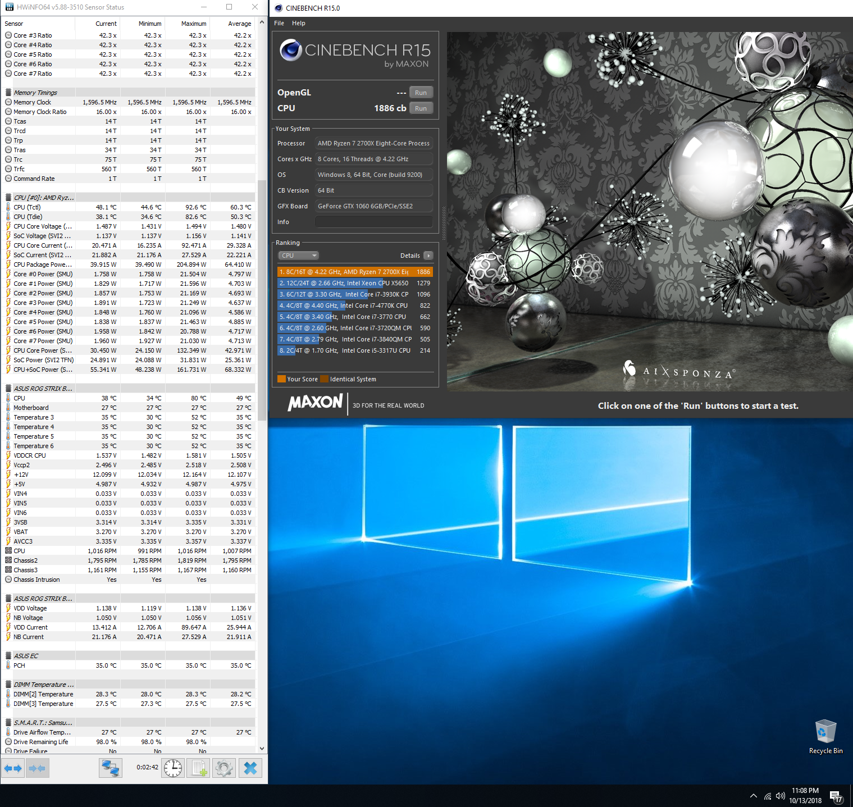
Task: Open the taskbar clock 11:08 PM
Action: [x=805, y=796]
